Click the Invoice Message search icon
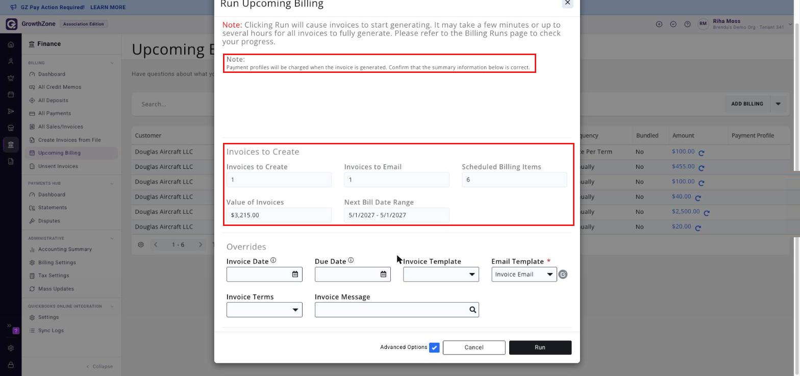Viewport: 800px width, 376px height. [x=472, y=310]
